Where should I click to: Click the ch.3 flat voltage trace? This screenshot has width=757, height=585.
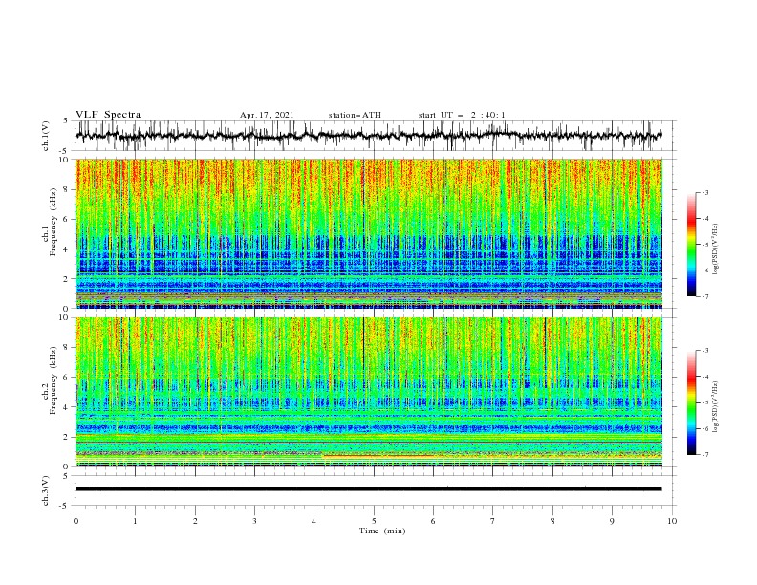point(368,489)
